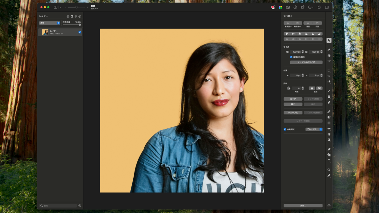Click the 幅 width input field
Viewport: 379px width, 213px height.
296,52
